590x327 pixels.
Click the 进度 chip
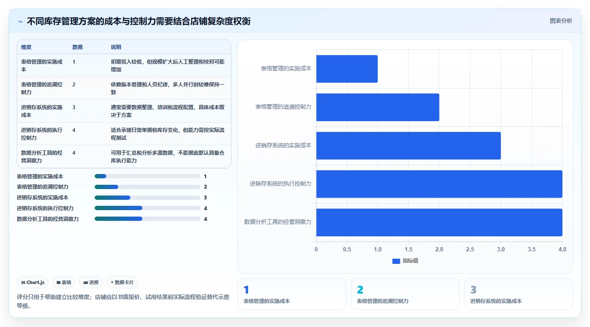click(91, 282)
